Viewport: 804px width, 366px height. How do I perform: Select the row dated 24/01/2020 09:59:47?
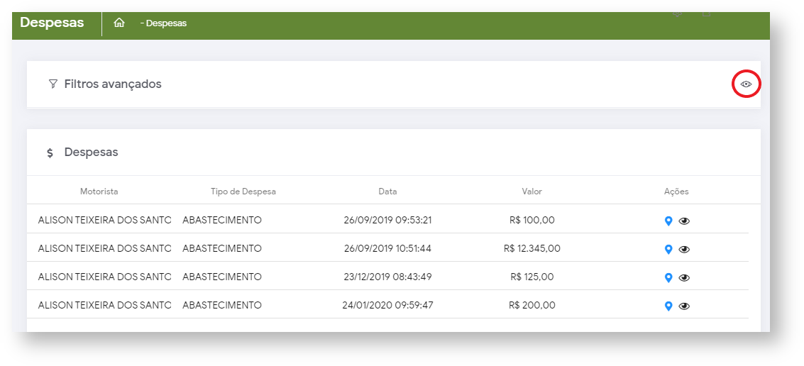point(387,306)
